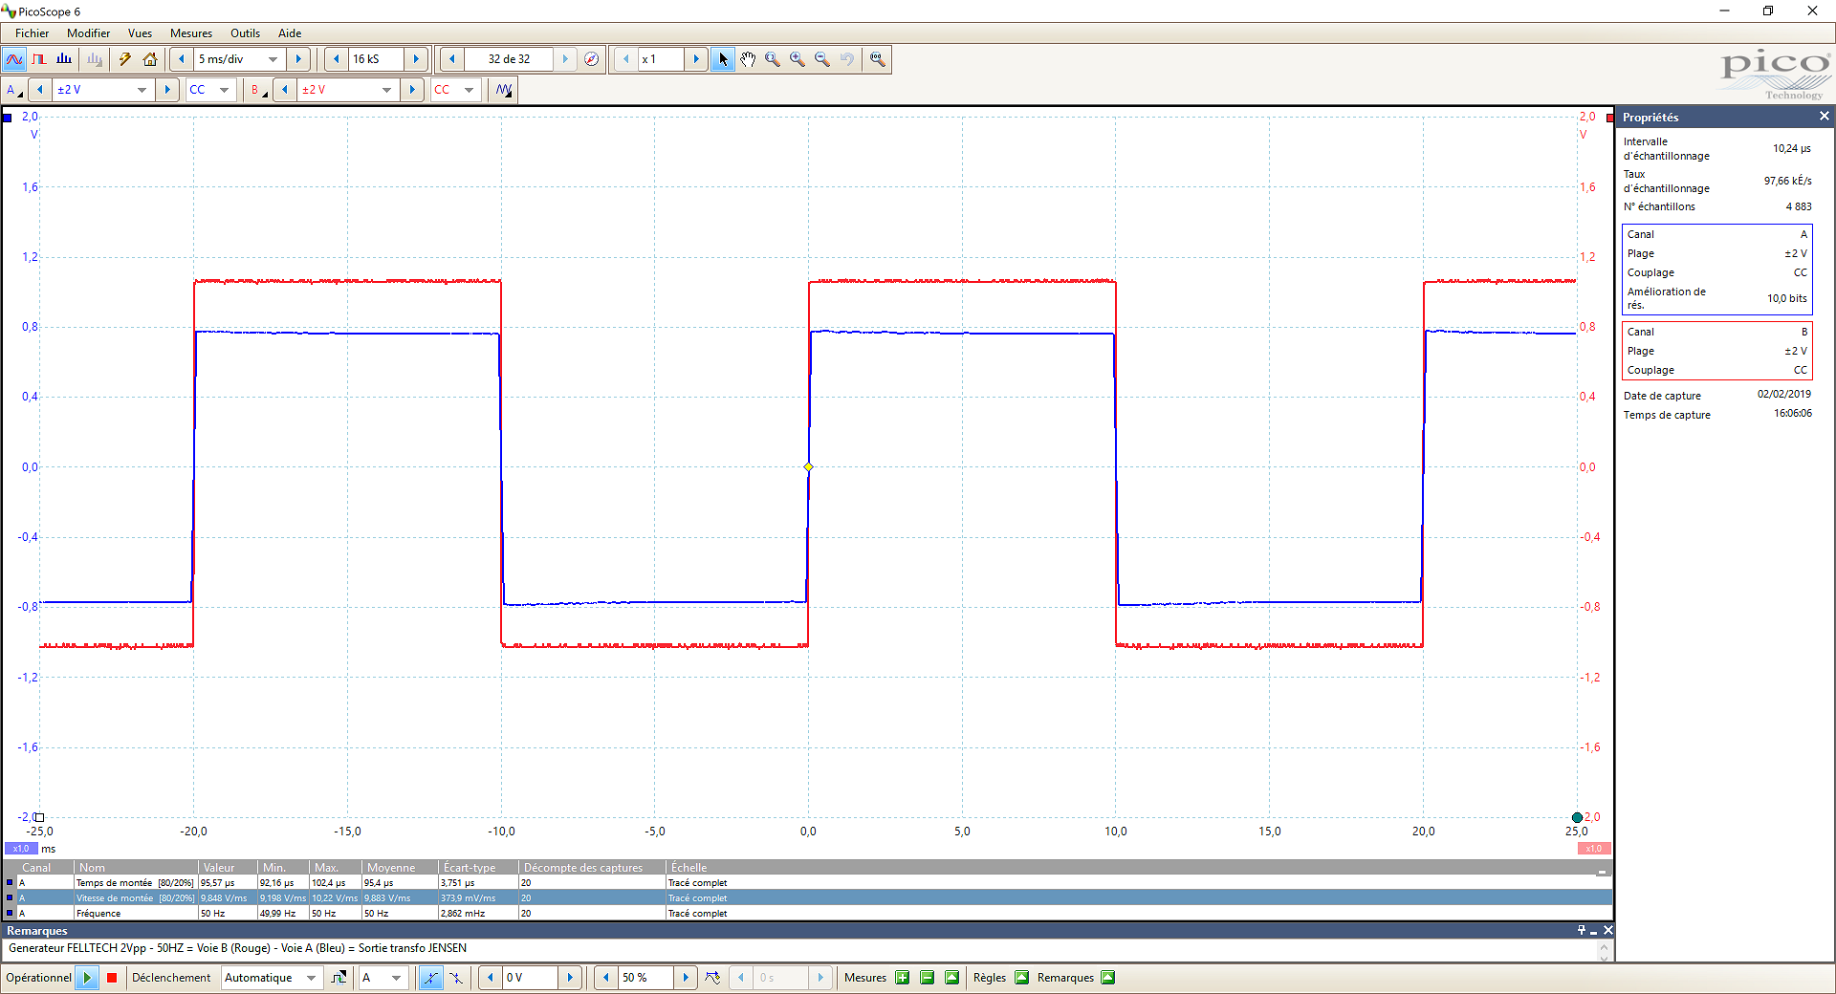Decrease pre-trigger 50 % with left arrow
Screen dimensions: 1836x994
[x=606, y=978]
